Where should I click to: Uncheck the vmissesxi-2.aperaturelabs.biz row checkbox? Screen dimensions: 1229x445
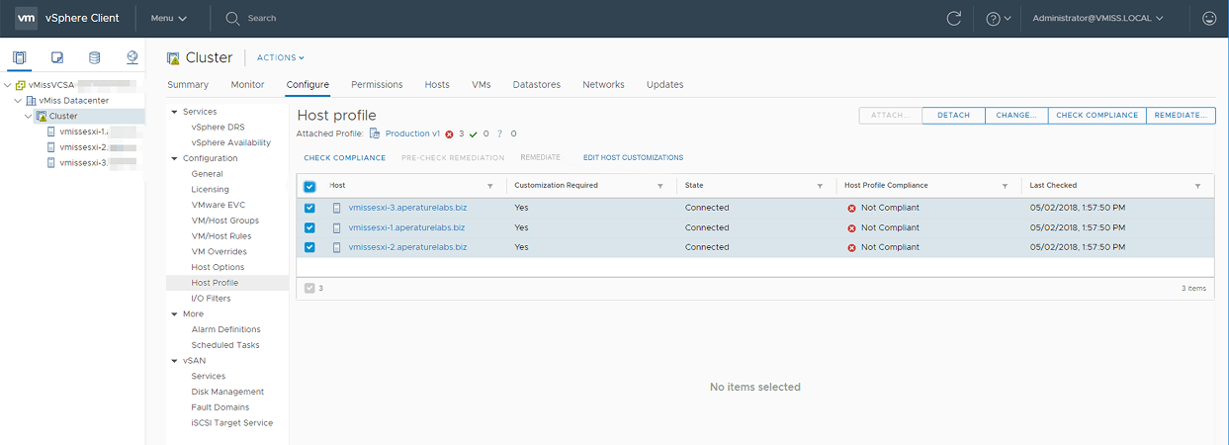pyautogui.click(x=309, y=247)
